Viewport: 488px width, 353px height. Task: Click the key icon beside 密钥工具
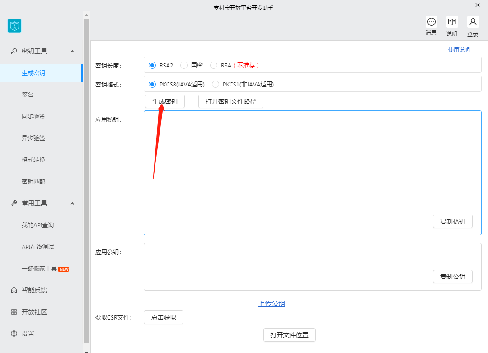tap(14, 51)
